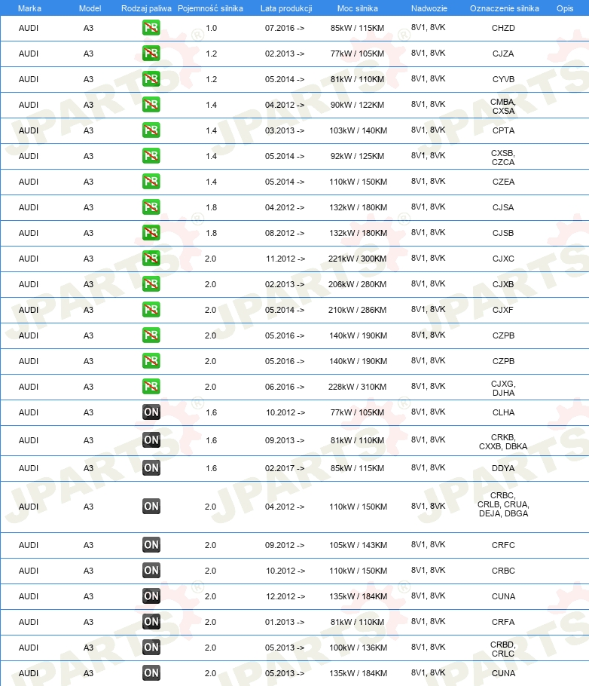
Task: Click the ON icon in the 05.2013 CUNA row
Action: coord(151,673)
